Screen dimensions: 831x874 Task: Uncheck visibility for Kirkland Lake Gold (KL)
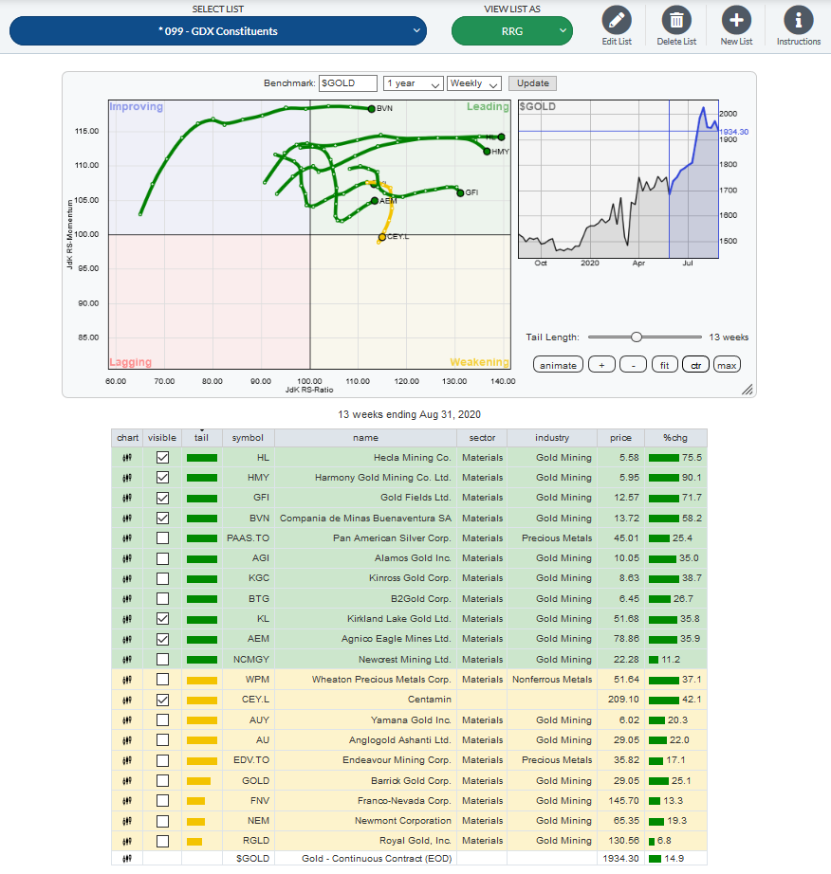pos(162,619)
